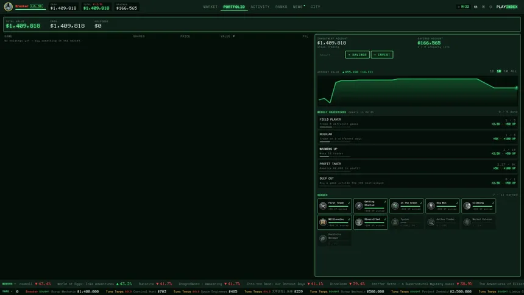
Task: Click the header Cash $1,409,818 value
Action: pyautogui.click(x=63, y=8)
